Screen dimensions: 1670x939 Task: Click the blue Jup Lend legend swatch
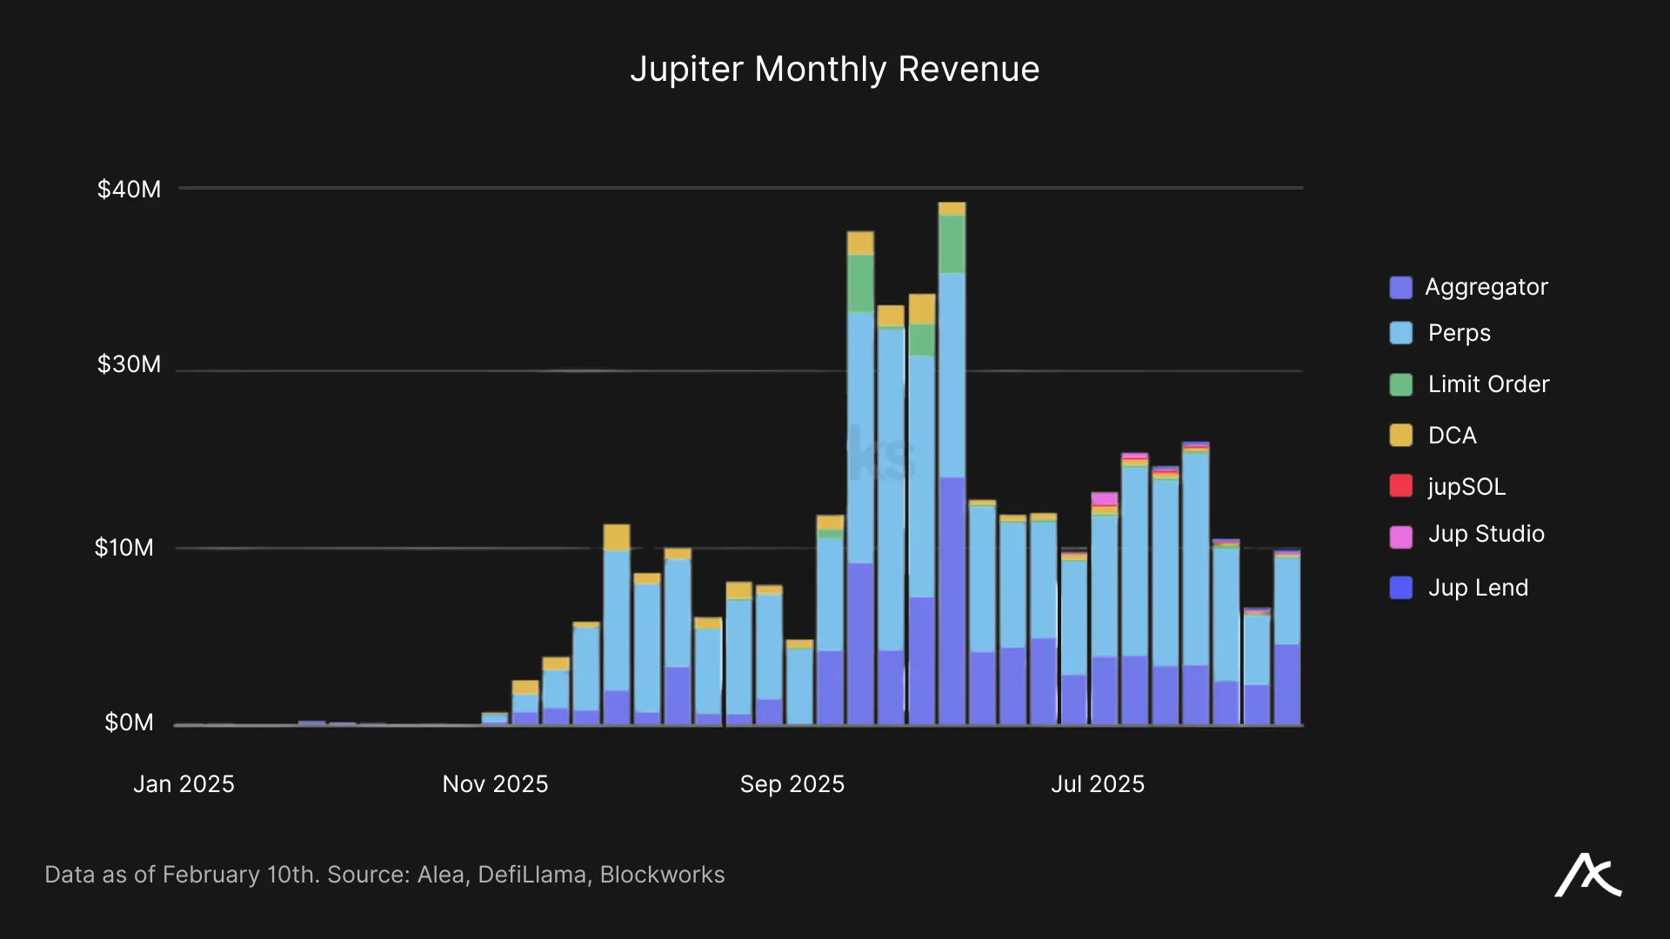(x=1401, y=588)
